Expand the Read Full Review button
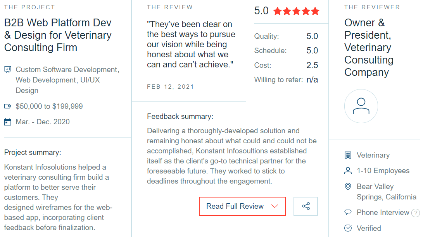This screenshot has height=237, width=423. coord(242,206)
